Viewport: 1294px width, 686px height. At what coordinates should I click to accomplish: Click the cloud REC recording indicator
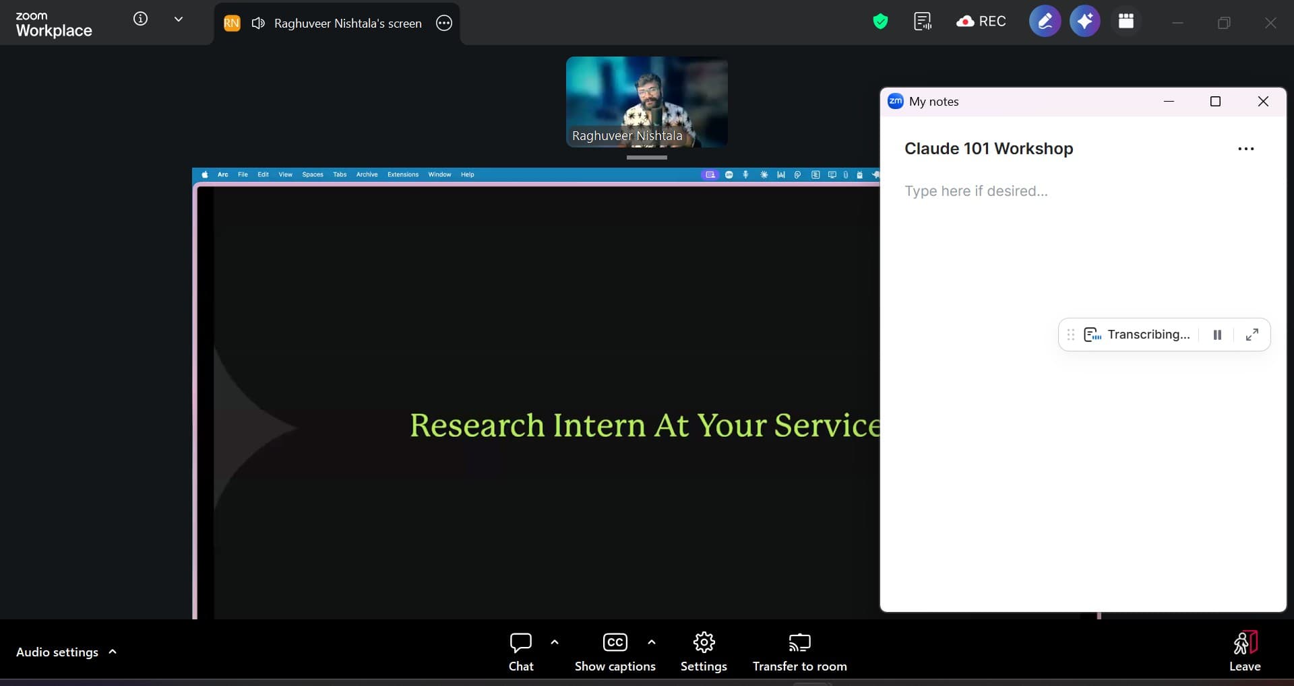point(981,22)
